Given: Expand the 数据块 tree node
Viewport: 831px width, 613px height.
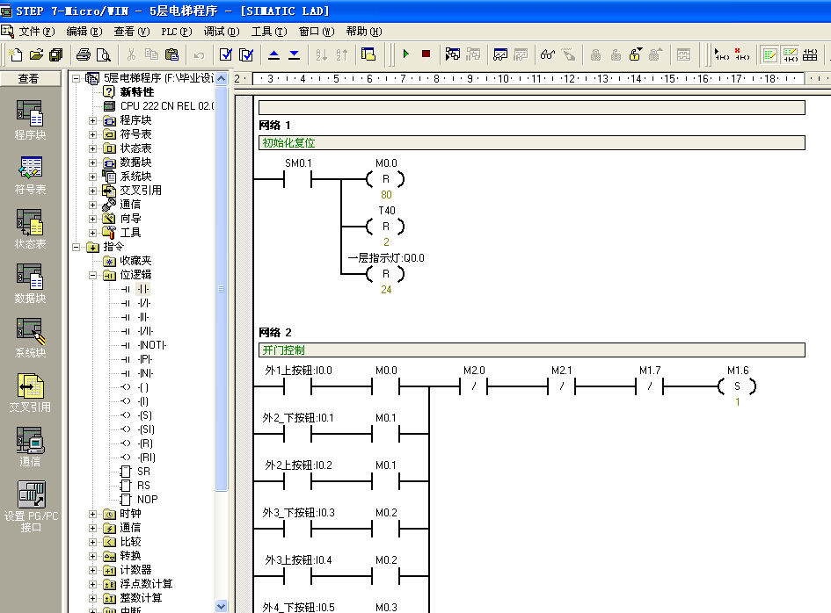Looking at the screenshot, I should point(92,162).
